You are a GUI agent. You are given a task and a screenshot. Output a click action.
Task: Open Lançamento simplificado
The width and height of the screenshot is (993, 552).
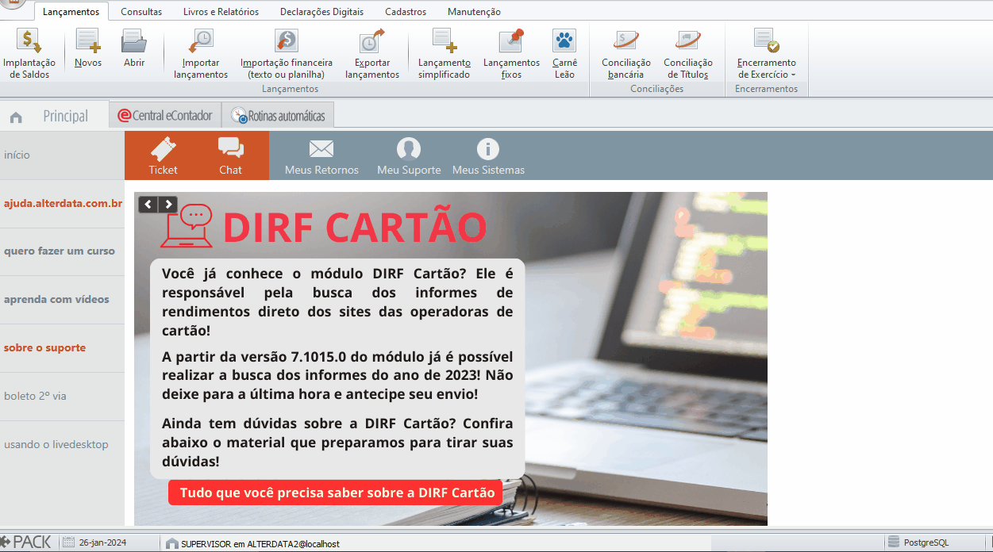coord(445,53)
